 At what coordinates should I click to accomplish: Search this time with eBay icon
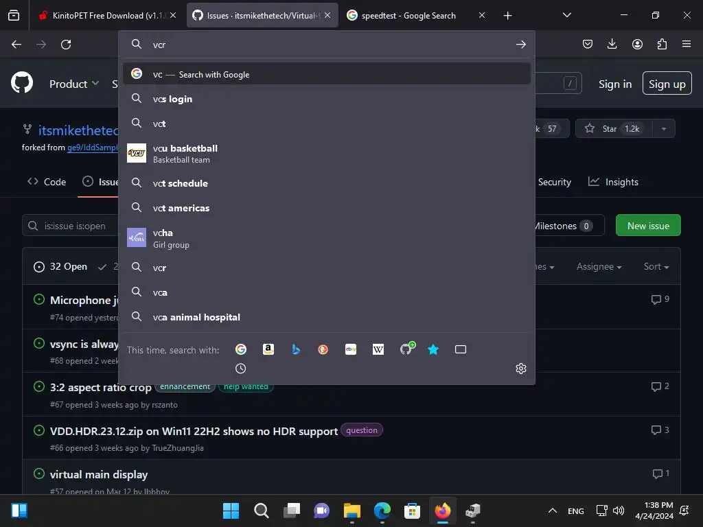(351, 349)
